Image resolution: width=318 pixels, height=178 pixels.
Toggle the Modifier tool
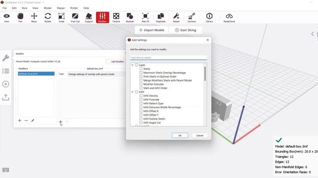(102, 18)
